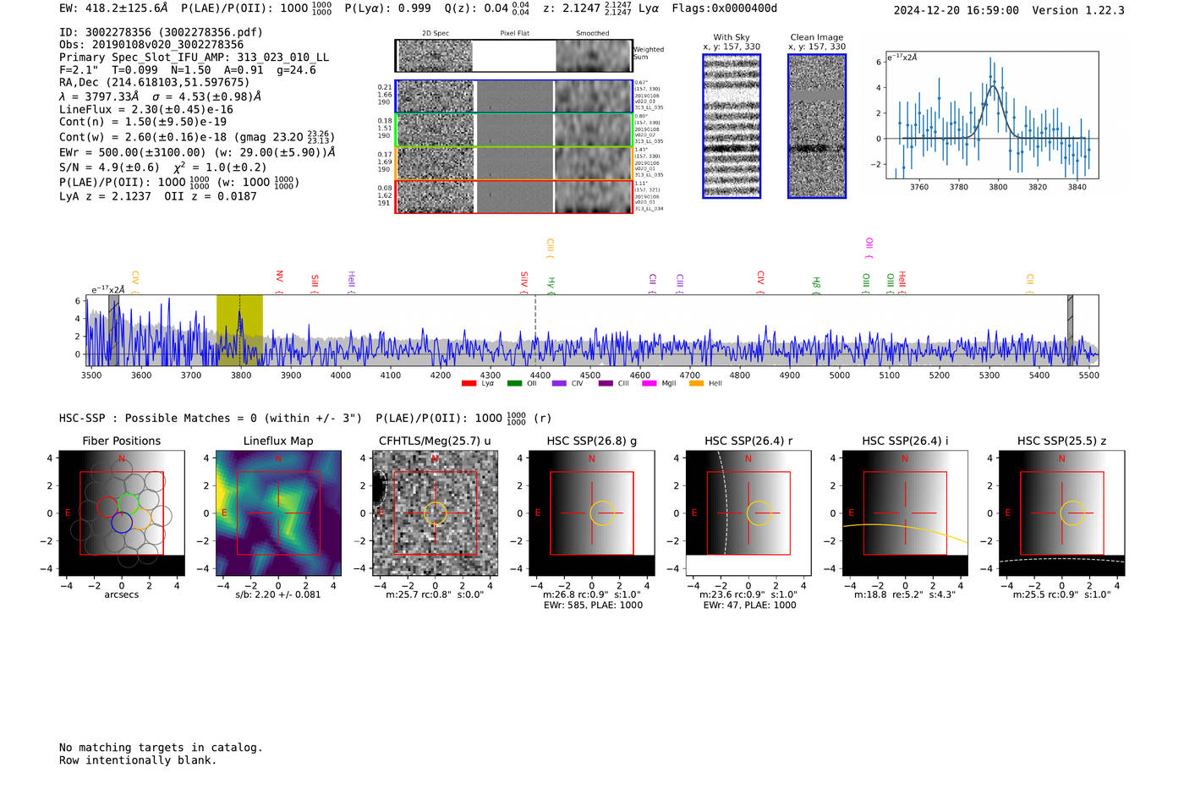Click the blue-bordered Smoothed cutout
The image size is (1184, 806).
tap(594, 96)
